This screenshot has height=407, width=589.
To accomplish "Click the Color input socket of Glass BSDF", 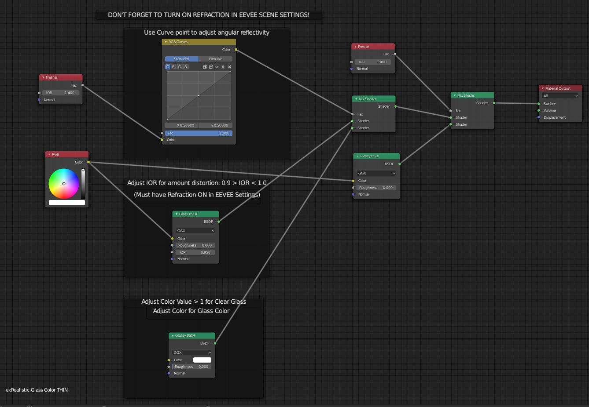I will 172,239.
